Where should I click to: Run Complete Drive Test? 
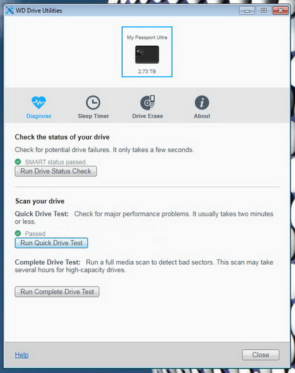pos(57,292)
